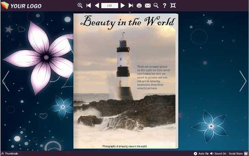
Task: Go to previous page using toolbar arrow
Action: (x=97, y=6)
